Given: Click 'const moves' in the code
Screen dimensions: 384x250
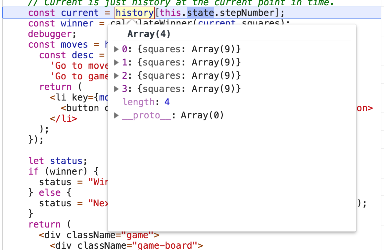Looking at the screenshot, I should pos(58,45).
